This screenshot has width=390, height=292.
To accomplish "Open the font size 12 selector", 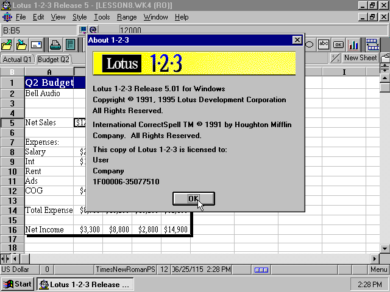I will tap(164, 269).
